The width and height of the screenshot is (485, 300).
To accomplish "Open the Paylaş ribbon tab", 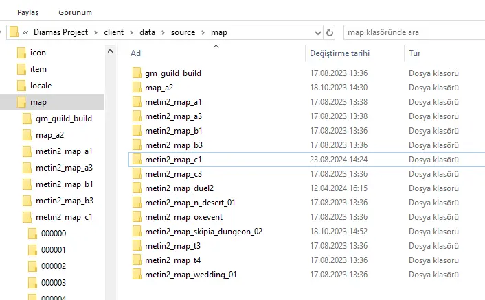I will click(x=28, y=12).
